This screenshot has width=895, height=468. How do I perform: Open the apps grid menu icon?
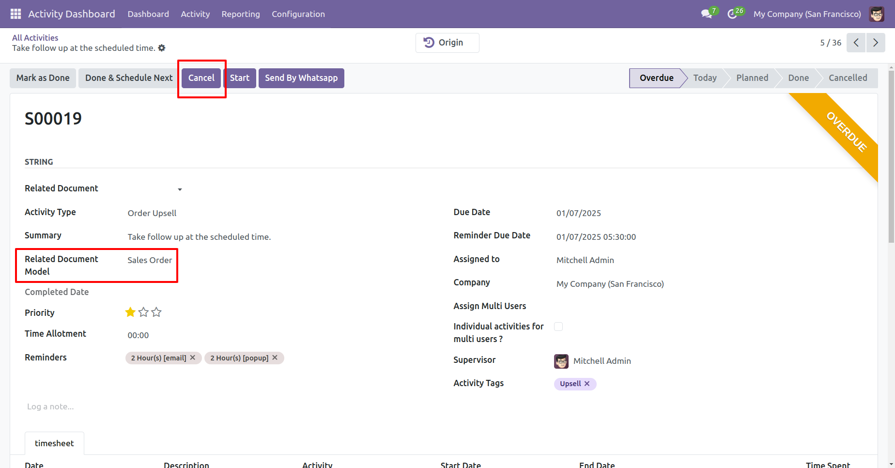pyautogui.click(x=15, y=14)
